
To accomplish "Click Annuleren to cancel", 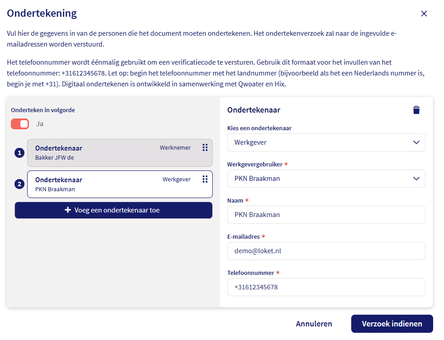I will (314, 324).
